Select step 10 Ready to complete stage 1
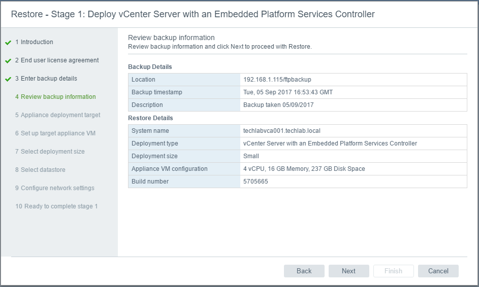The width and height of the screenshot is (479, 287). 56,206
